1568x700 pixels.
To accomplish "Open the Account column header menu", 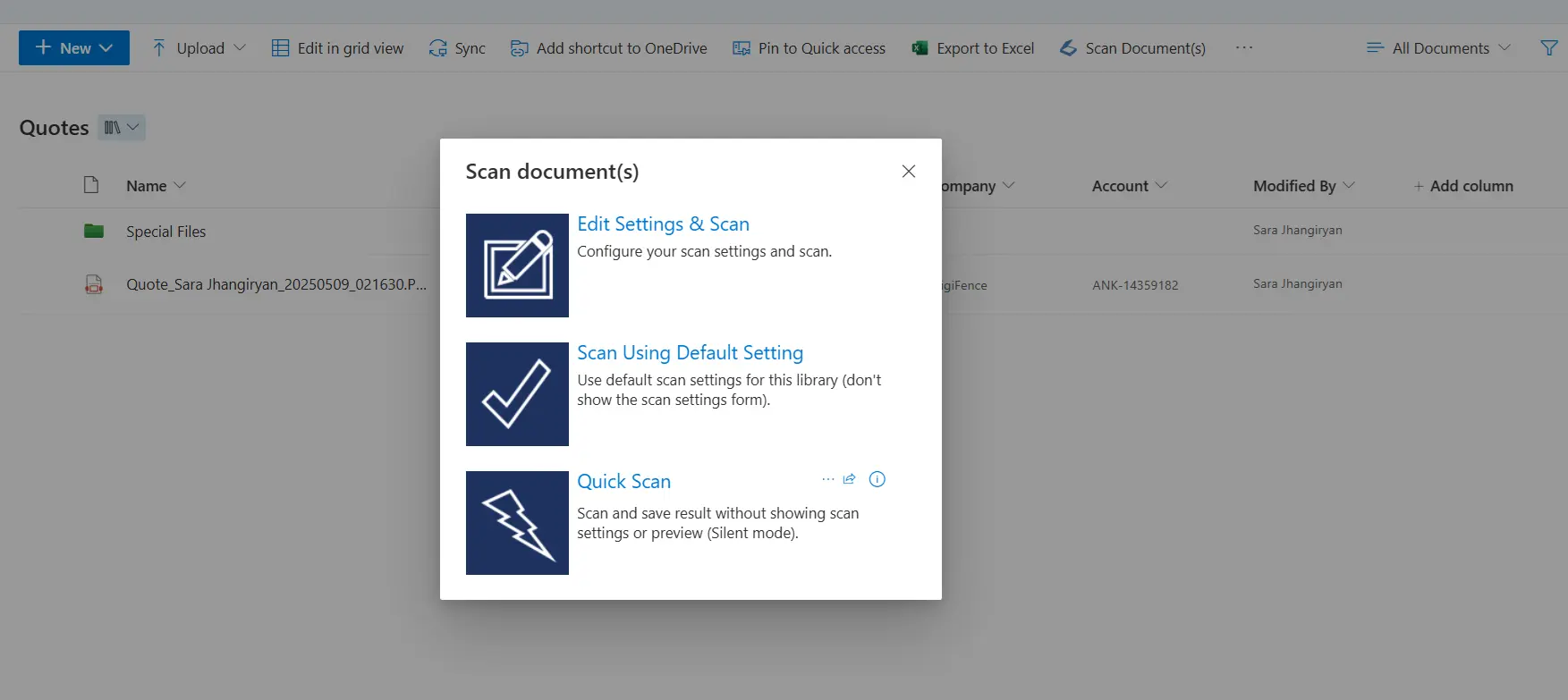I will 1129,186.
